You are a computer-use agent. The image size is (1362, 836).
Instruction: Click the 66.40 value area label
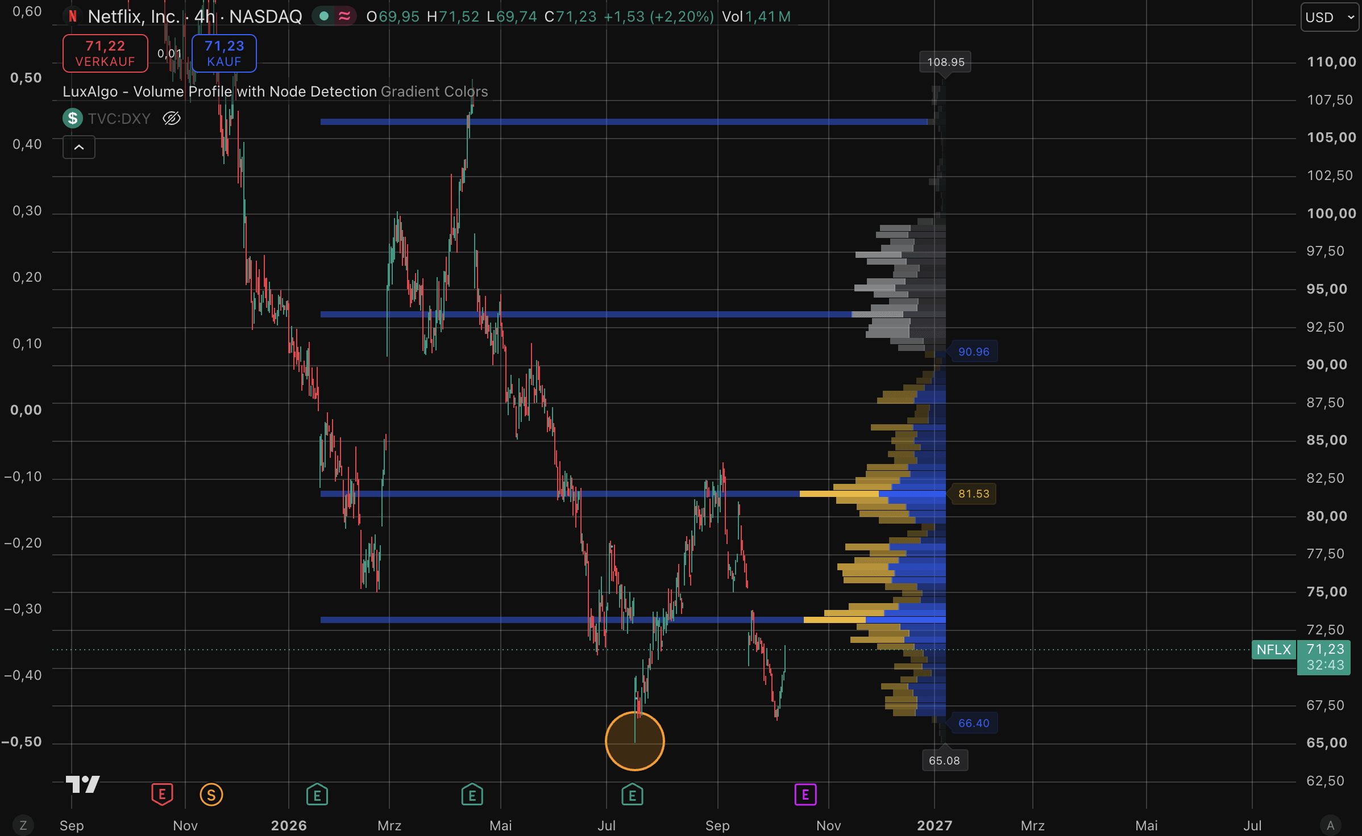pyautogui.click(x=974, y=723)
